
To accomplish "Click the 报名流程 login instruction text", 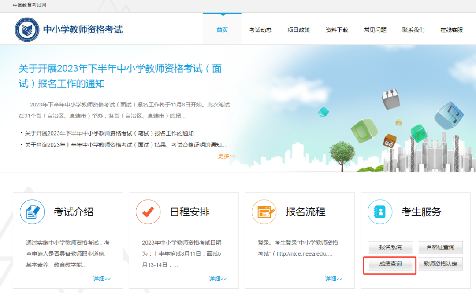I will [297, 248].
